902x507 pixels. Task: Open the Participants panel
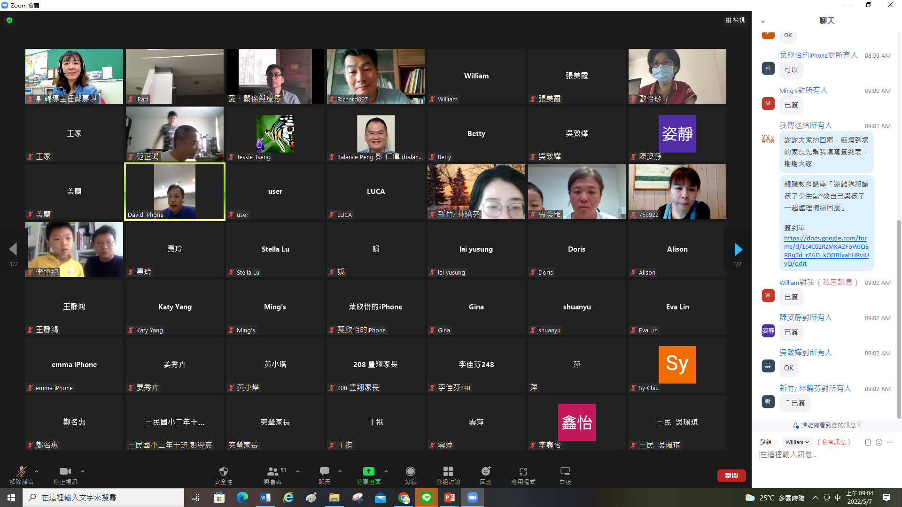tap(272, 474)
